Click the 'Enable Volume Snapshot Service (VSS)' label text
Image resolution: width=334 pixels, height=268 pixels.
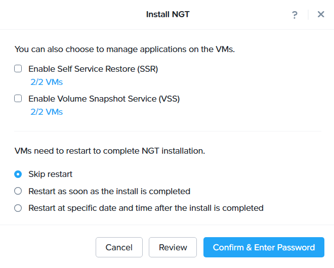104,99
